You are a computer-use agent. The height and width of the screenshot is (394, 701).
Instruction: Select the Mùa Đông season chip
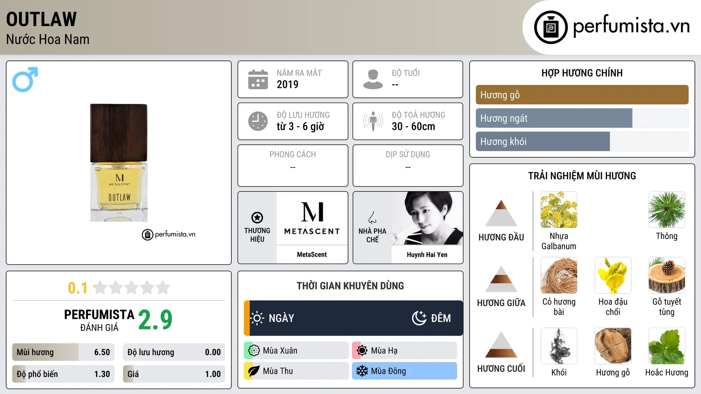coord(405,371)
